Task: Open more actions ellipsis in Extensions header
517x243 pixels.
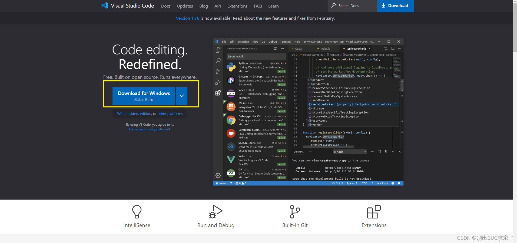Action: pyautogui.click(x=283, y=49)
